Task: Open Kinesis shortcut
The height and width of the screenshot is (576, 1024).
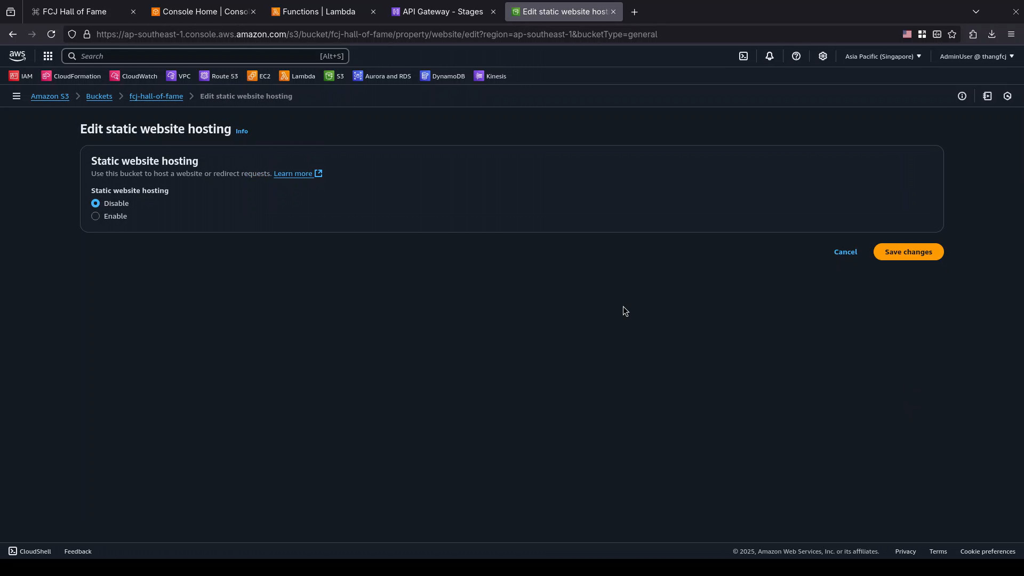Action: point(490,76)
